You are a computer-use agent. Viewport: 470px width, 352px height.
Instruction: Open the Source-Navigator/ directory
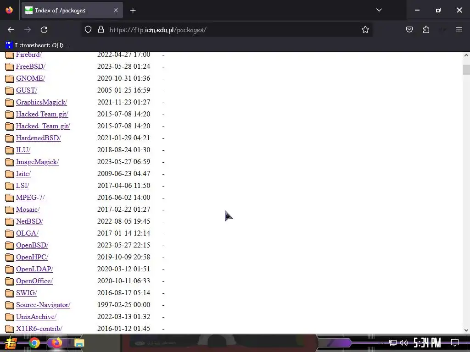pos(43,305)
